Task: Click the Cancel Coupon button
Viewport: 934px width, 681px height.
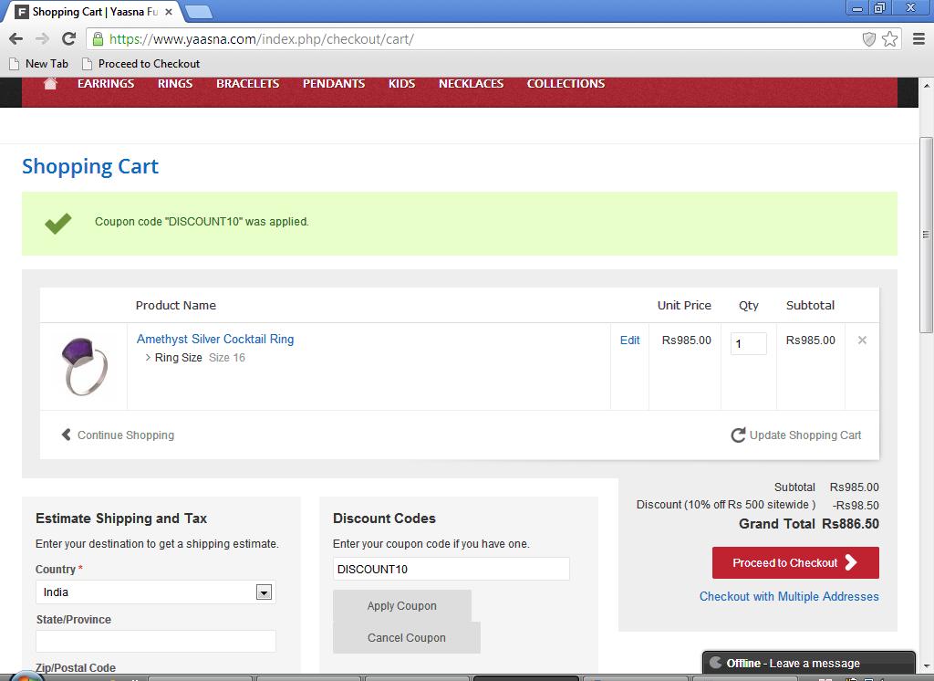Action: tap(406, 638)
